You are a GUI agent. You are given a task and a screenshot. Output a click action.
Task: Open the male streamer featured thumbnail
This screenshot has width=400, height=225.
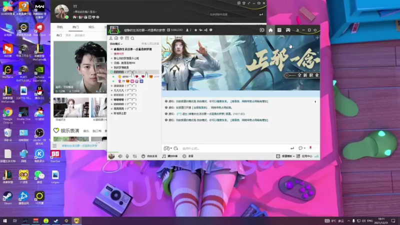[x=80, y=67]
